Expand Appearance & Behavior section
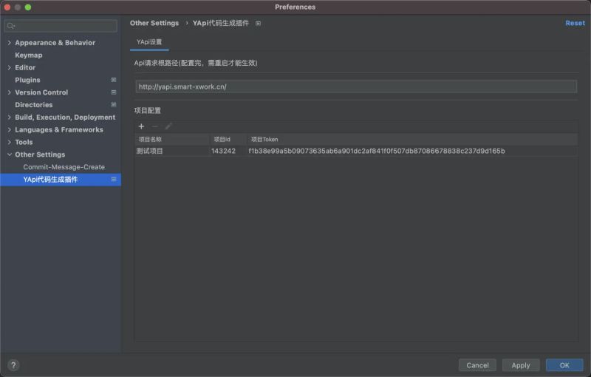 point(10,43)
